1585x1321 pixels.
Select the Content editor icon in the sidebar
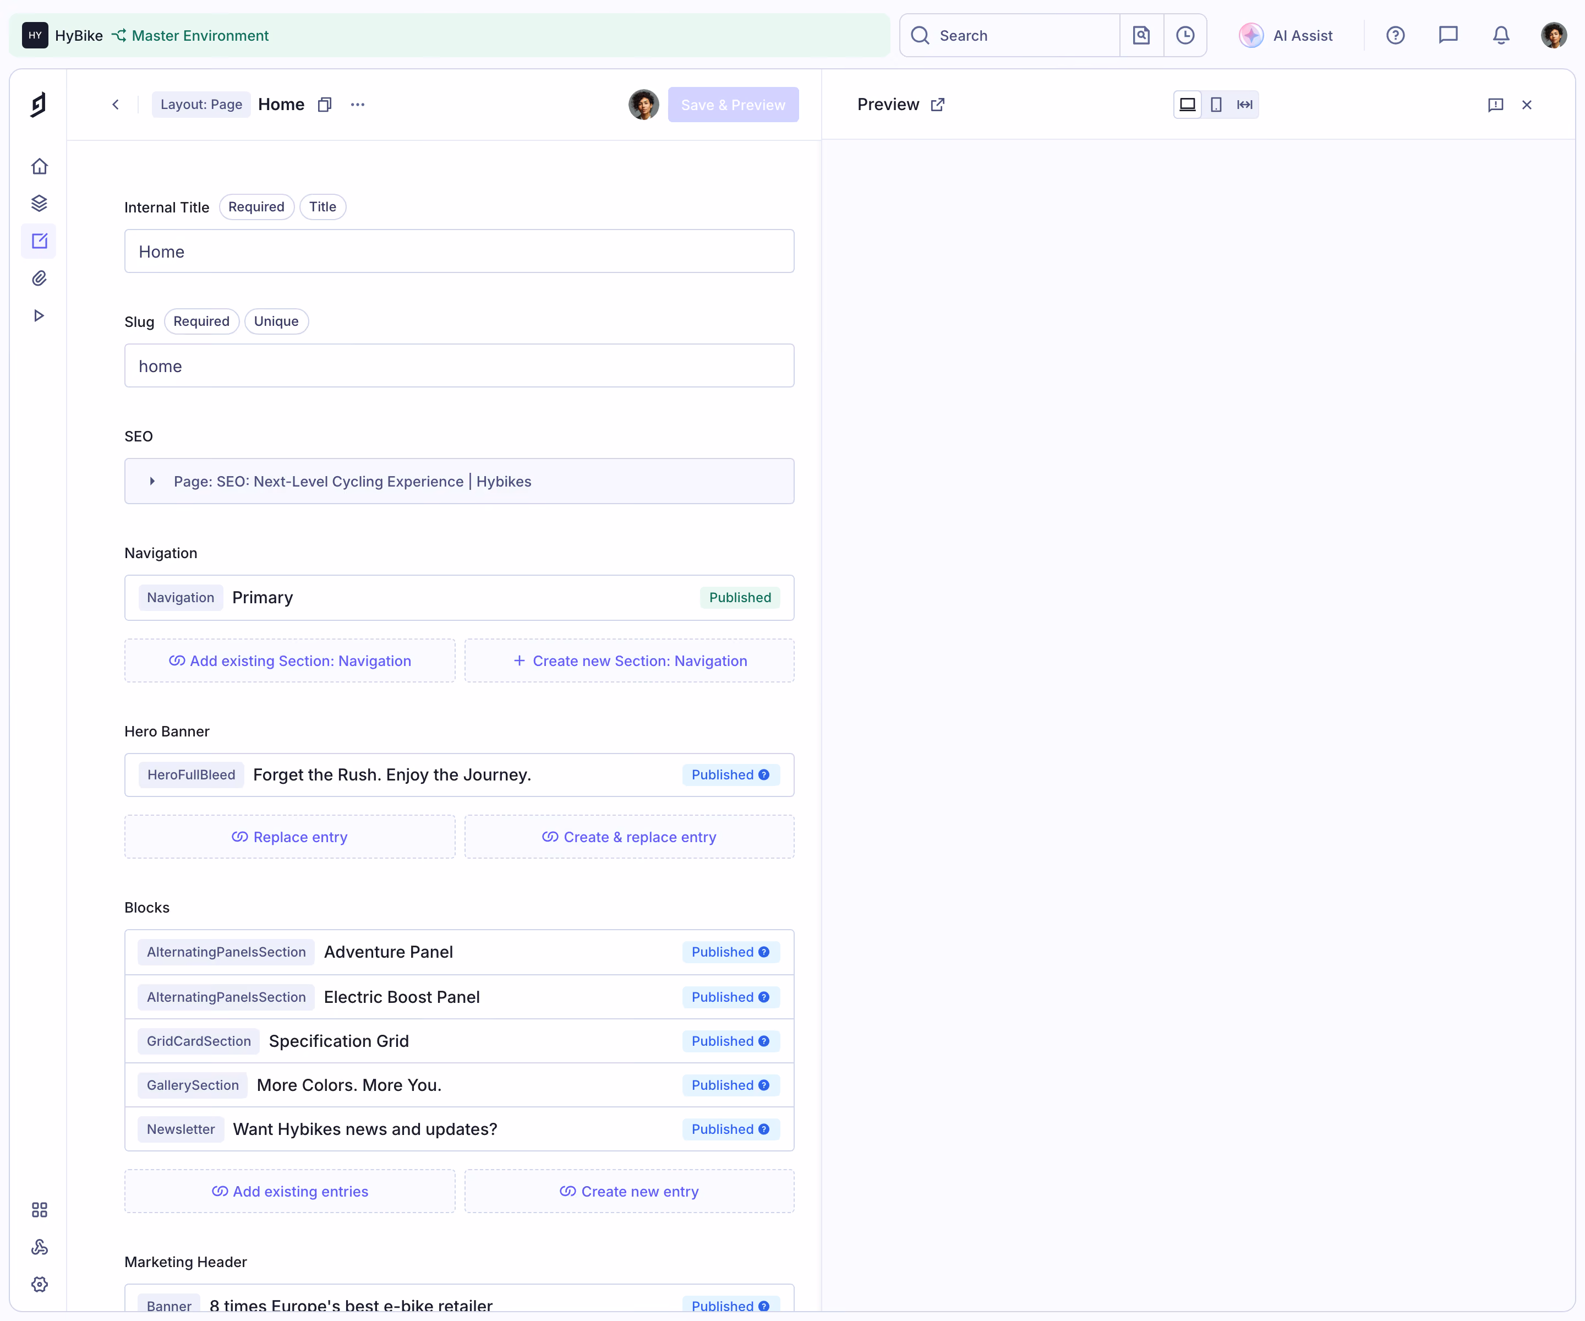[39, 241]
